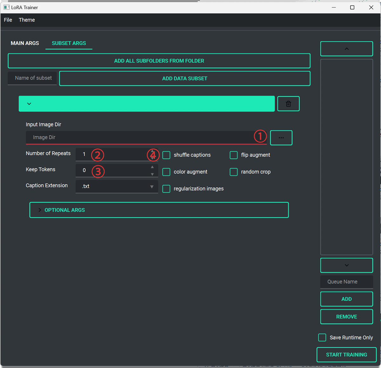Click ADD DATA SUBSET
The image size is (381, 368).
[x=185, y=78]
